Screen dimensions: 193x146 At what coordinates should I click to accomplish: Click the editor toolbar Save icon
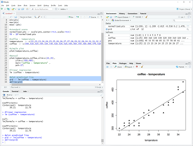click(16, 17)
